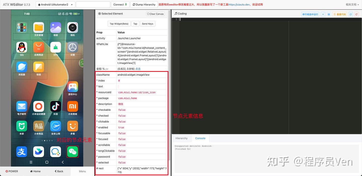Run the code using the play icon
The width and height of the screenshot is (362, 176).
(x=323, y=14)
